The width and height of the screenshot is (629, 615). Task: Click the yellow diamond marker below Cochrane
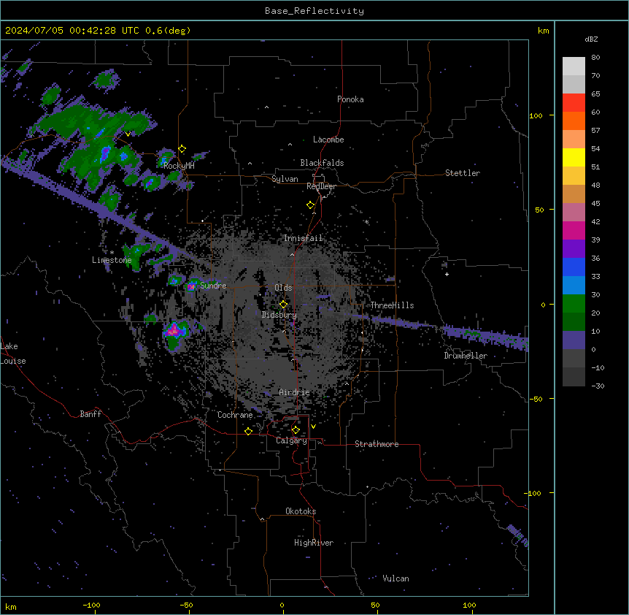[x=248, y=431]
